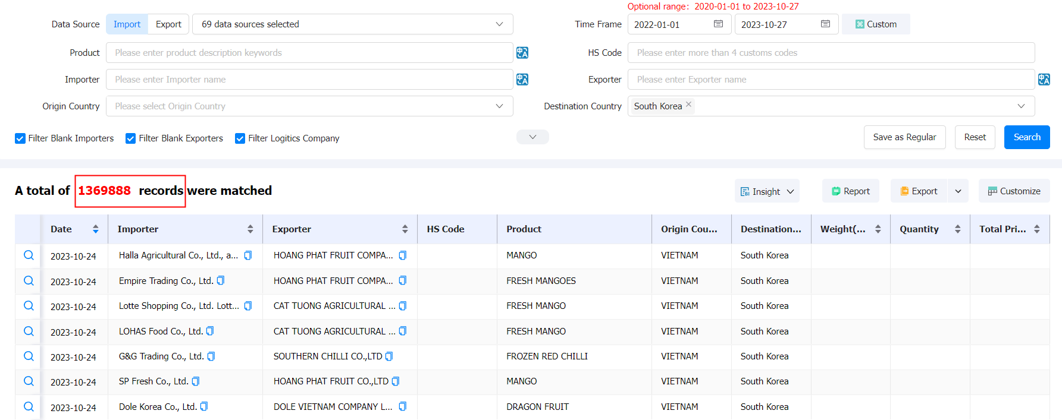Click the translate icon beside Product field
This screenshot has height=420, width=1062.
[522, 53]
